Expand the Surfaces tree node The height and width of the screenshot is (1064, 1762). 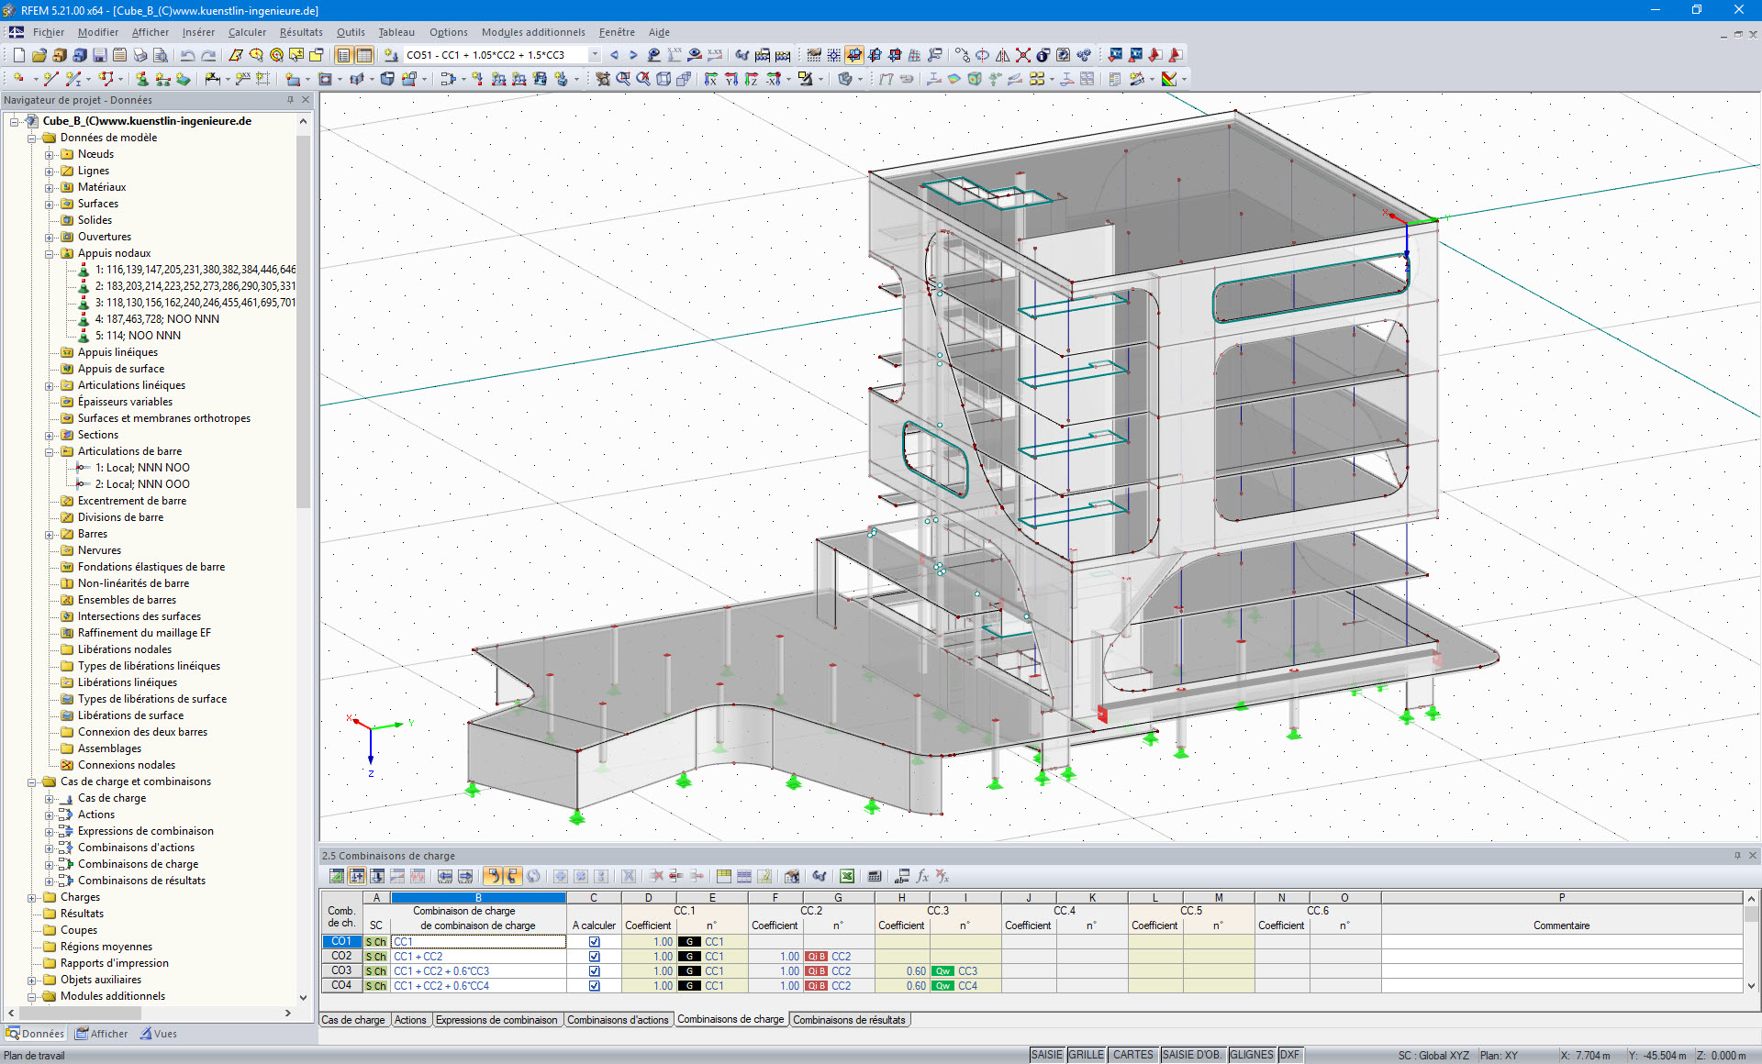pos(50,204)
